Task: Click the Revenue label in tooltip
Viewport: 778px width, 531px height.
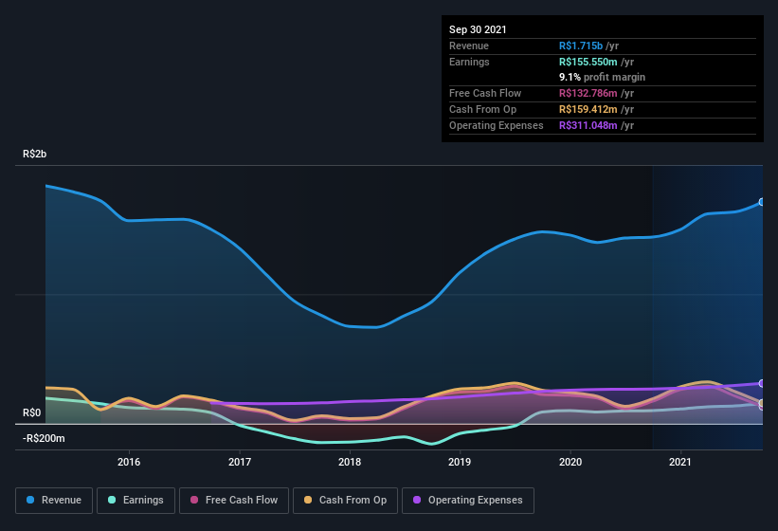Action: [x=469, y=46]
